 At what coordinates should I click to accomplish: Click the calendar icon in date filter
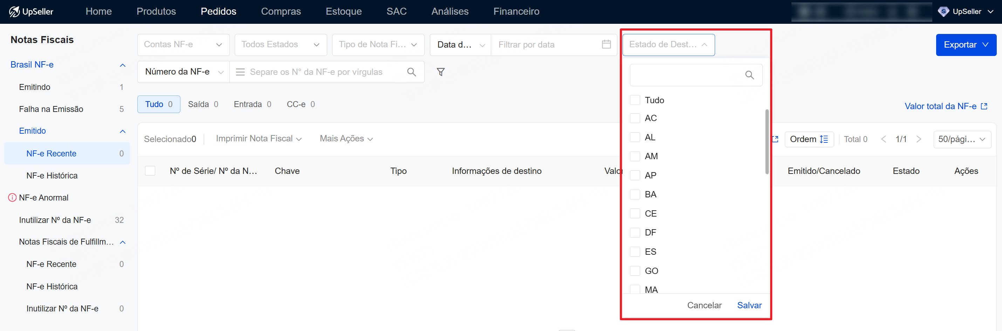[x=606, y=45]
